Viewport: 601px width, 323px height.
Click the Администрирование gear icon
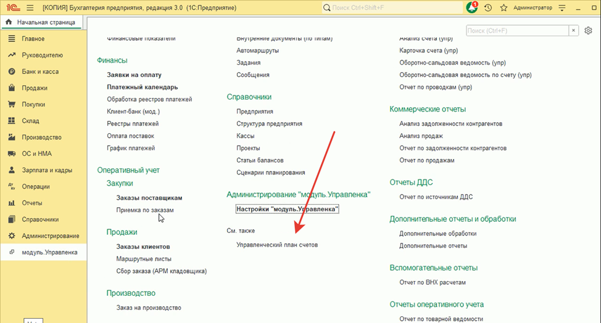tap(12, 235)
